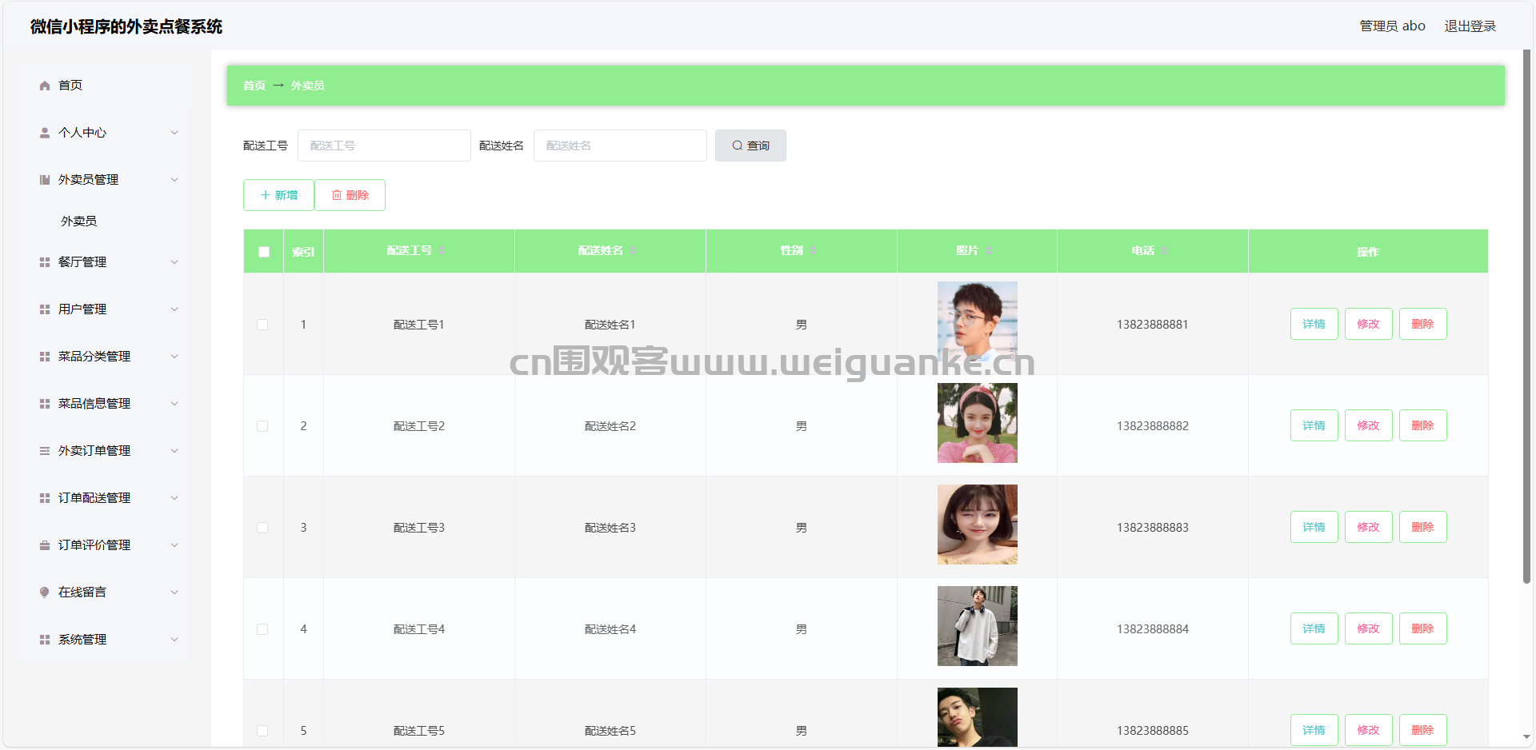Click 退出登录 to log out
Screen dimensions: 1536x750
click(1470, 26)
